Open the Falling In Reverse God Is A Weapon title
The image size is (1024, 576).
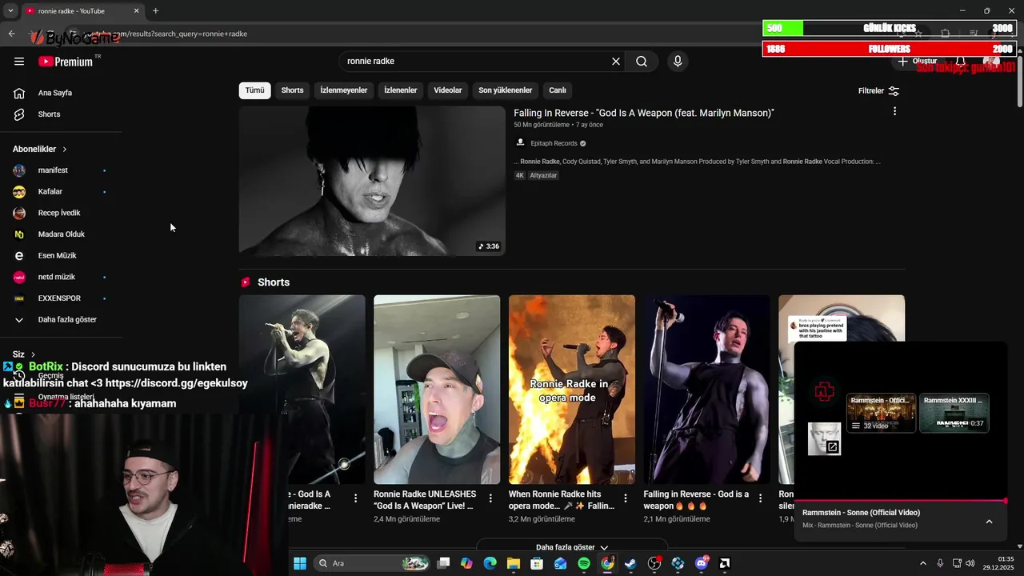[x=644, y=114]
